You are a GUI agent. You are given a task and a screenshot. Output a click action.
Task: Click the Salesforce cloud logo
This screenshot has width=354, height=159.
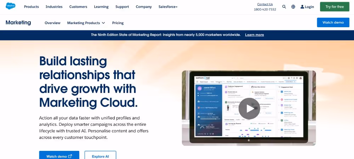pos(10,6)
